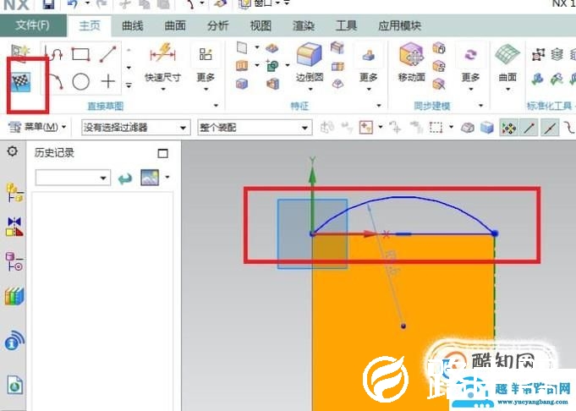This screenshot has height=411, width=576.
Task: Switch to the 应用模块 ribbon tab
Action: tap(399, 25)
